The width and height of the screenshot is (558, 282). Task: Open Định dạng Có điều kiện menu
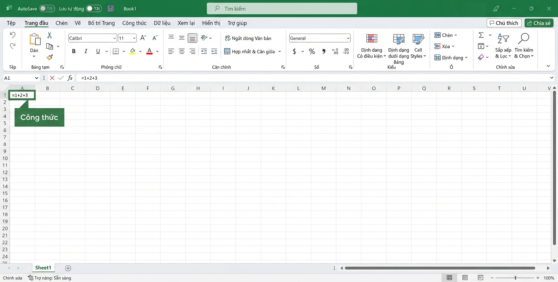tap(372, 46)
